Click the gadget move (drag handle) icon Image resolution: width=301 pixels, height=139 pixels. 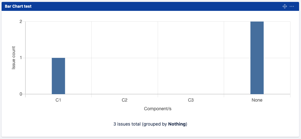click(285, 6)
